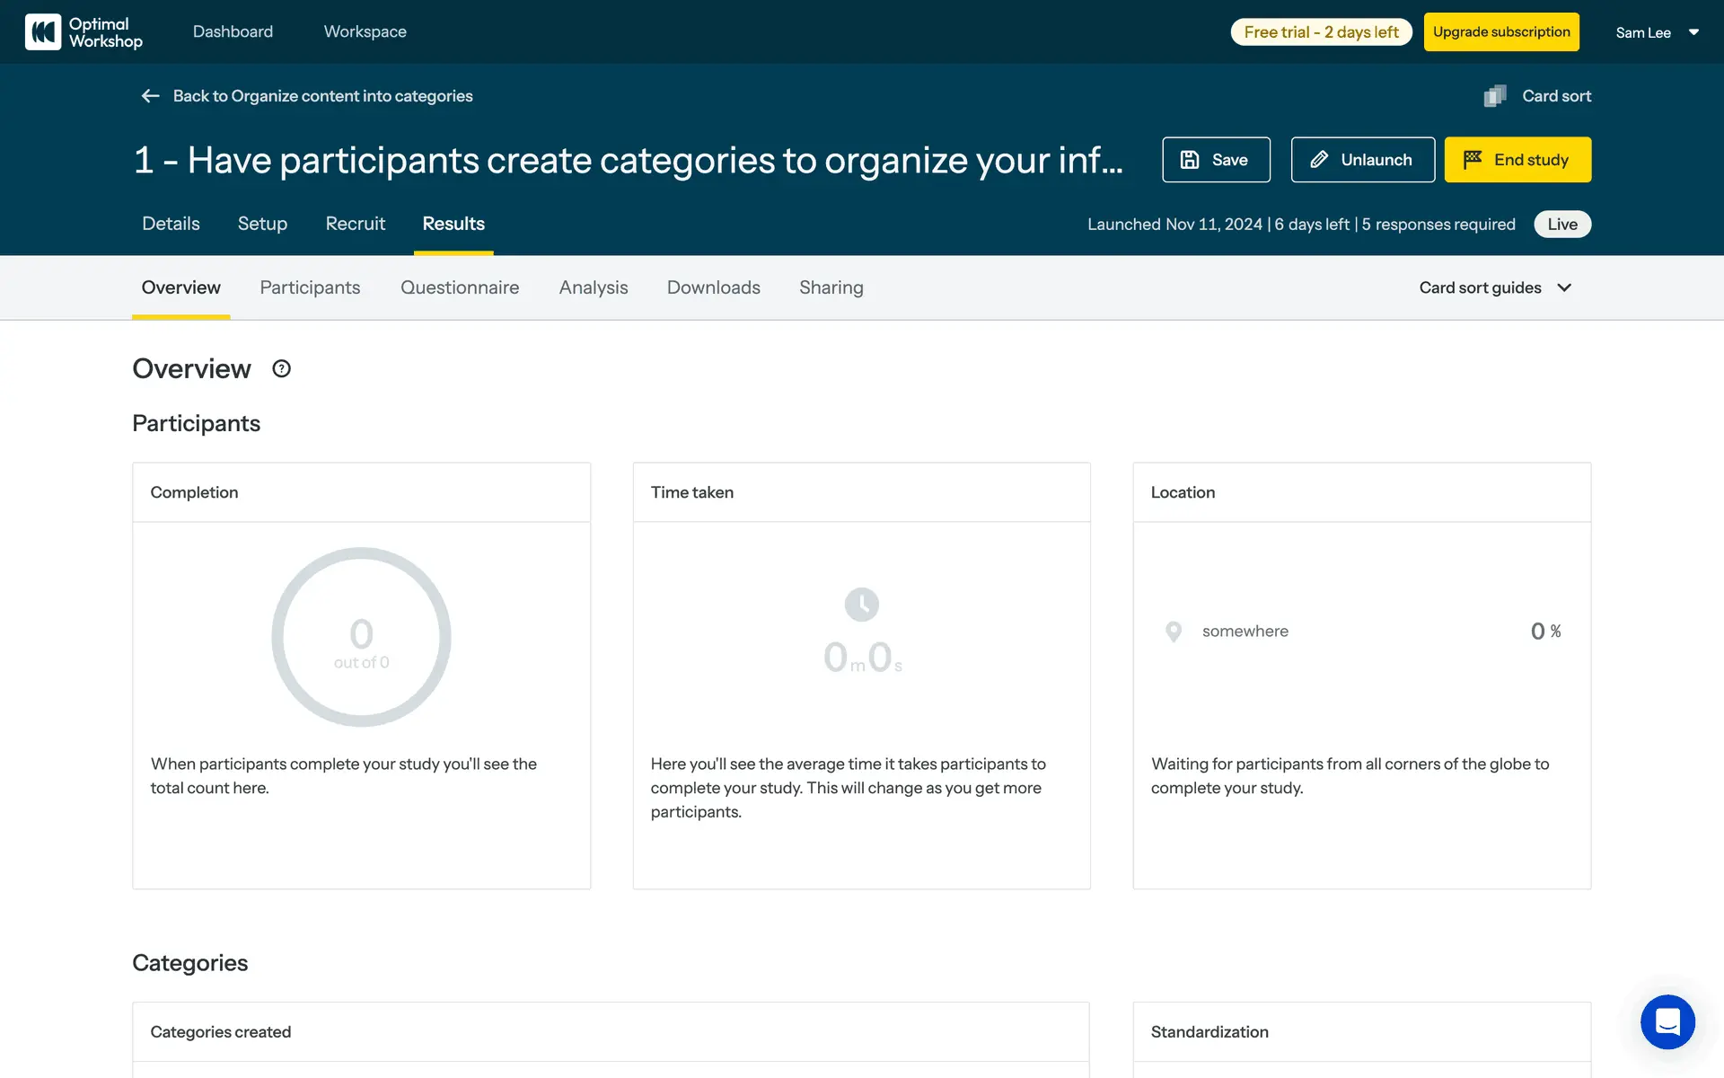Click the Upgrade subscription button
1724x1078 pixels.
1500,32
